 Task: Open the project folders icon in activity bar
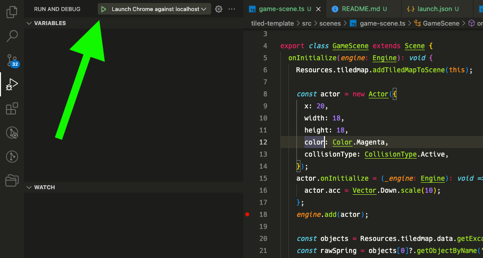point(12,181)
